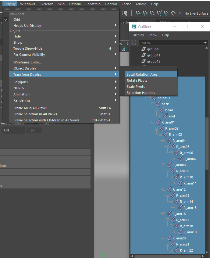Click the joint icon beside R_arm12
The height and width of the screenshot is (258, 210).
pos(169,189)
